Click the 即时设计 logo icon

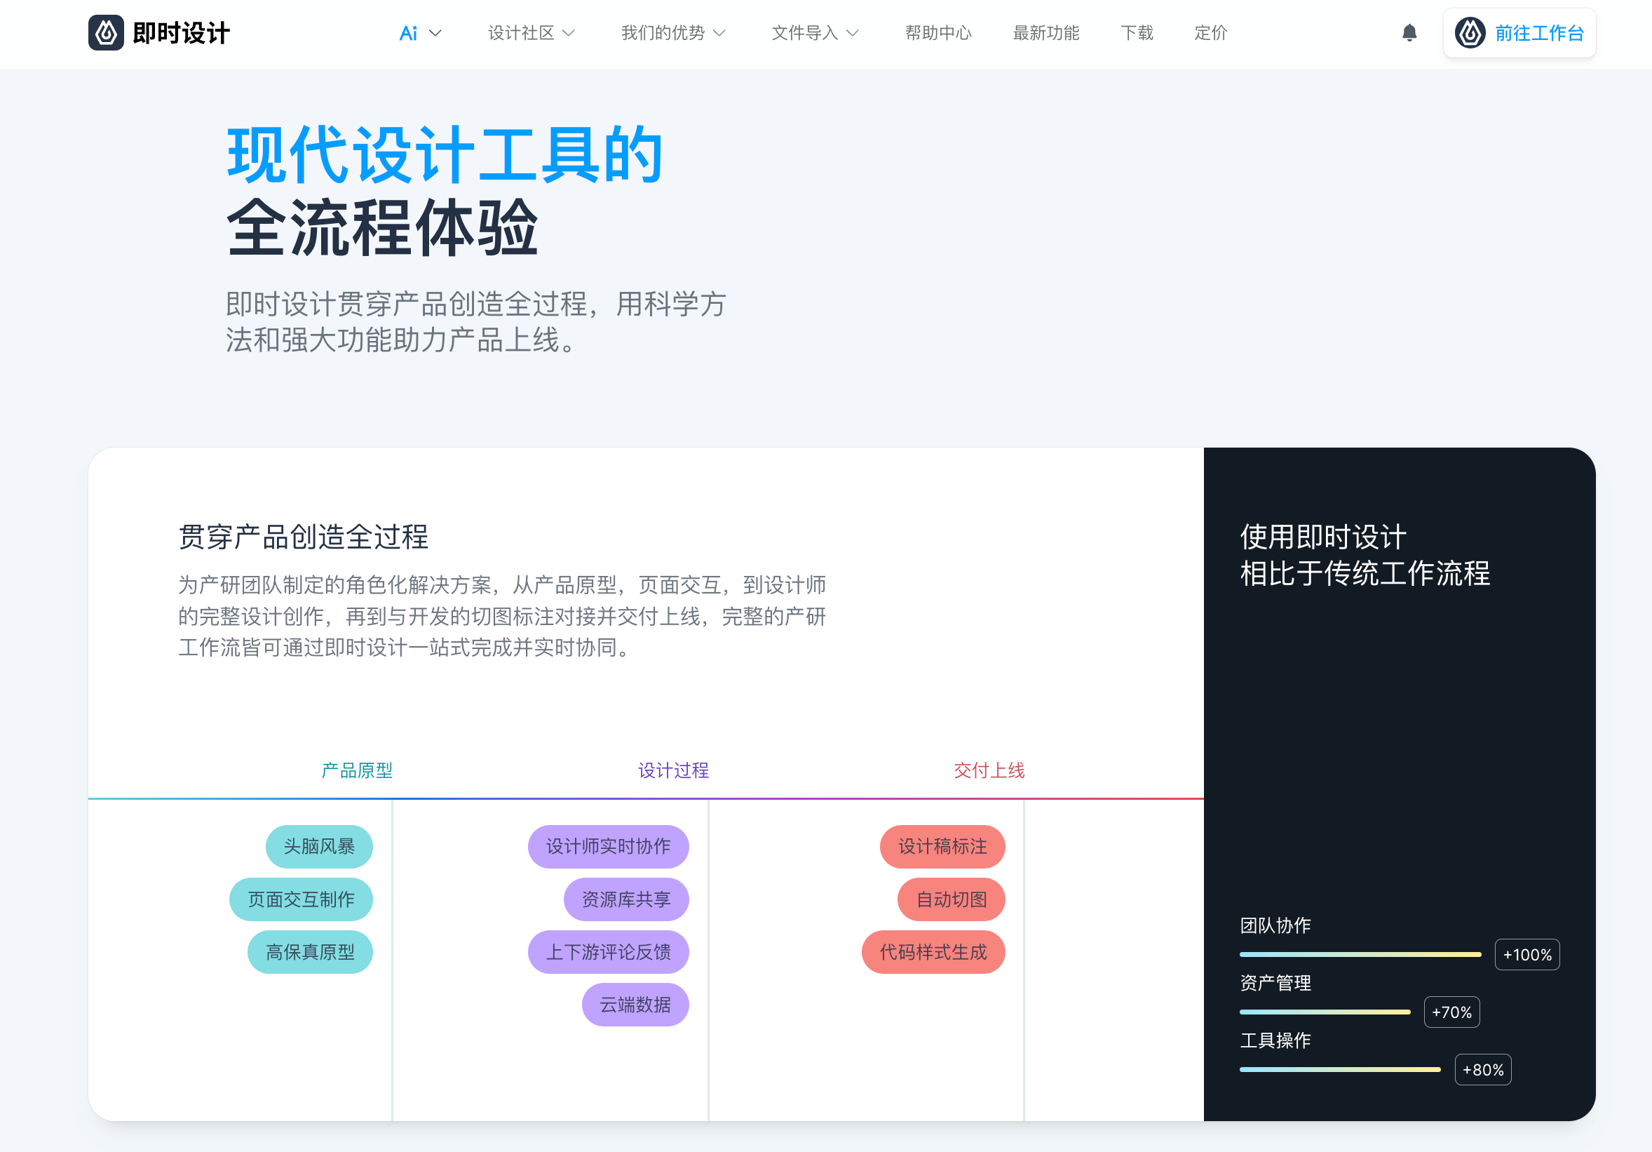tap(106, 33)
